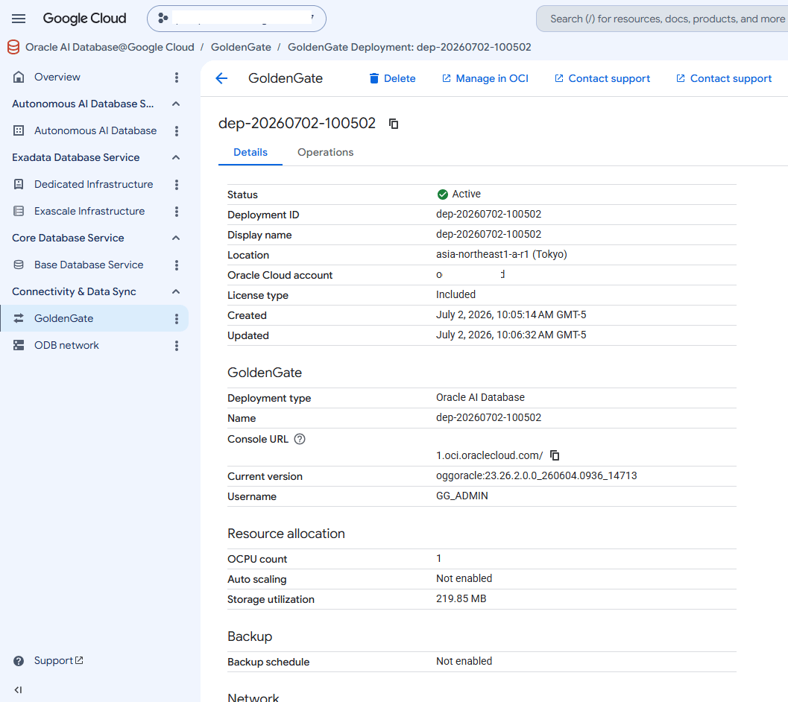Open more options for Overview
Screen dimensions: 788x702
coord(177,78)
